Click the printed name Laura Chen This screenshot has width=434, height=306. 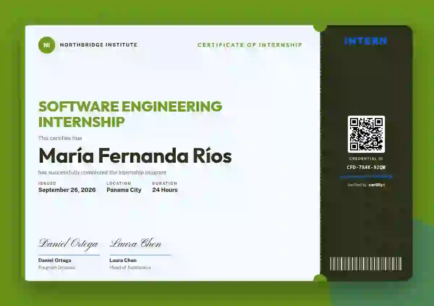pyautogui.click(x=123, y=260)
